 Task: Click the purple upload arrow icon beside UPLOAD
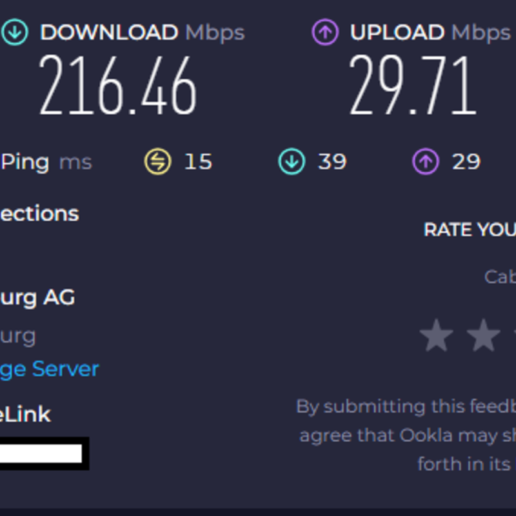pos(325,33)
